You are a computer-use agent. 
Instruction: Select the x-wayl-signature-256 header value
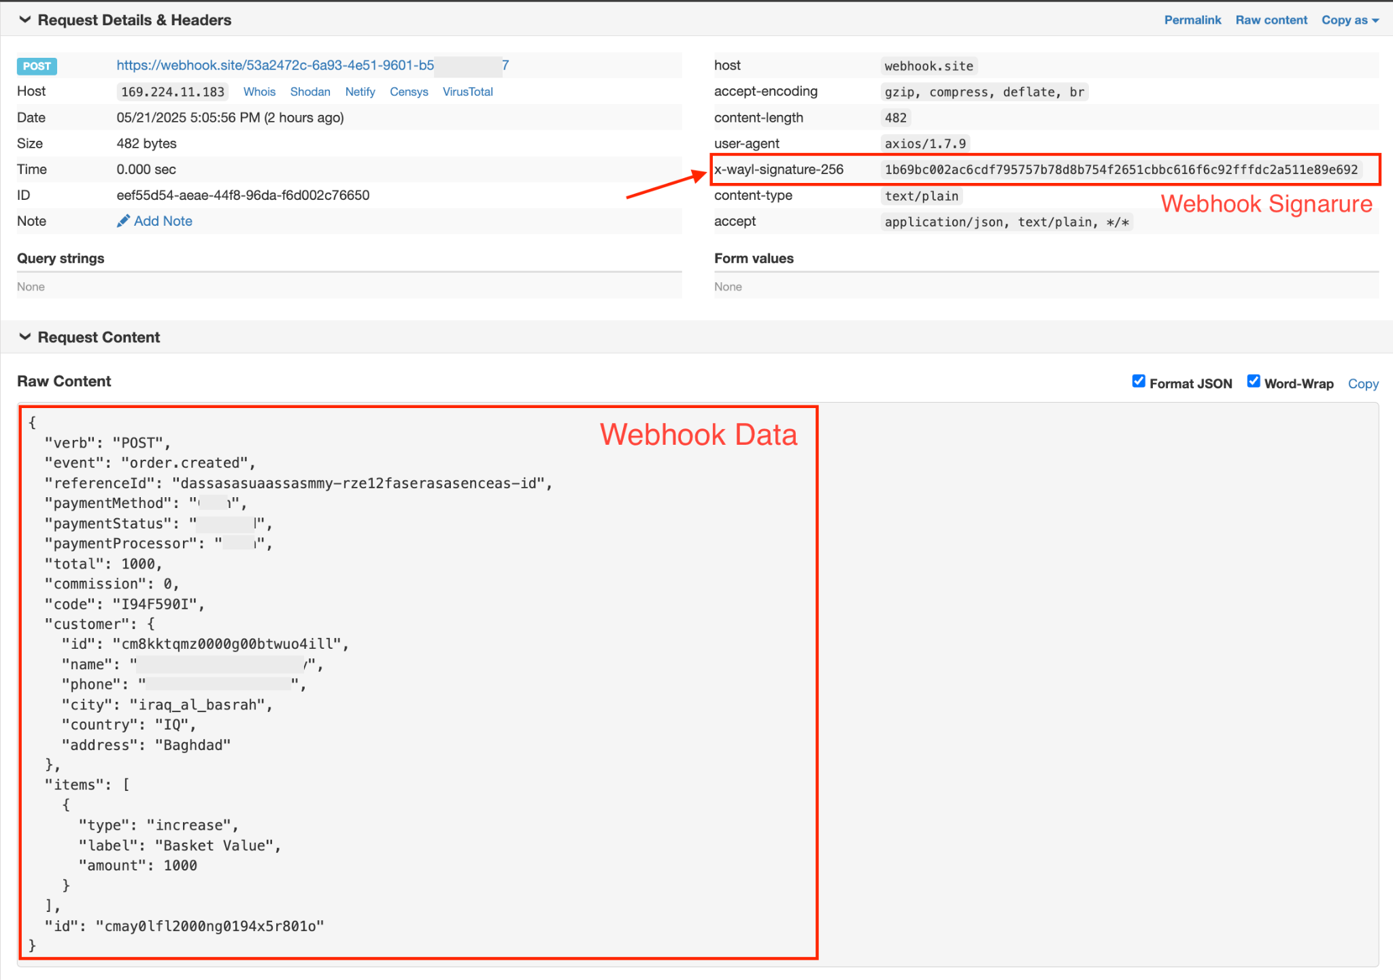(x=1122, y=169)
